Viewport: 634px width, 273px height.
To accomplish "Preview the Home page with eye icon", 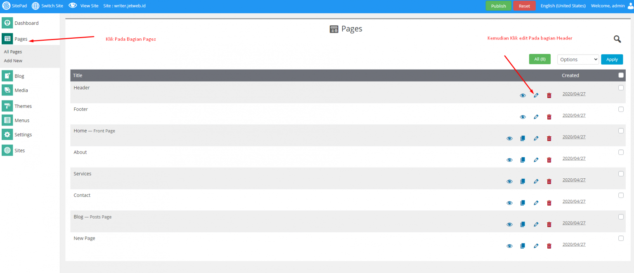I will [509, 138].
